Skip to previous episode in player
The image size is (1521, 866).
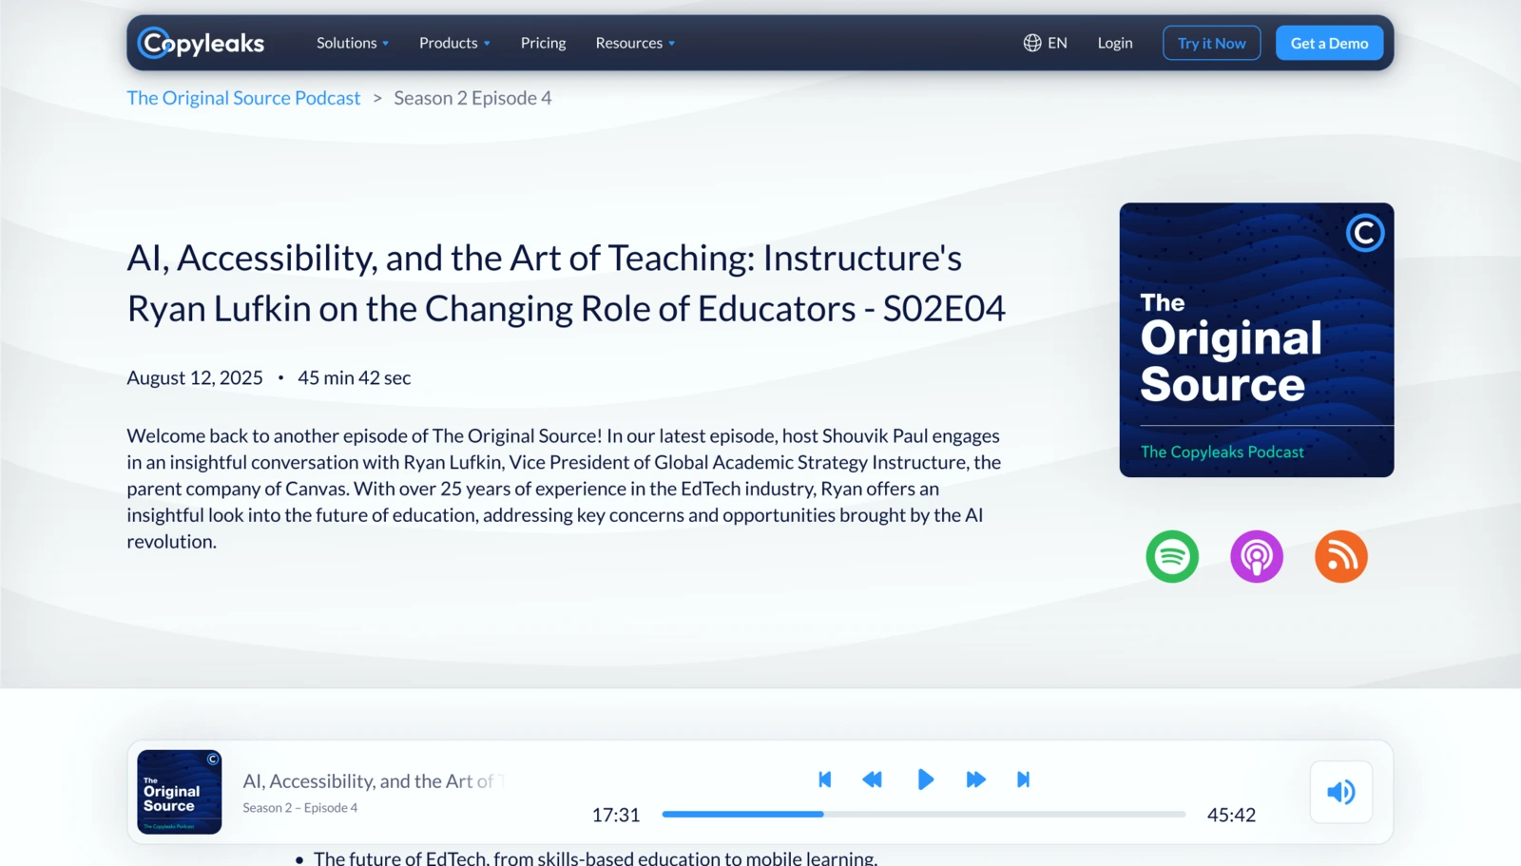(825, 779)
